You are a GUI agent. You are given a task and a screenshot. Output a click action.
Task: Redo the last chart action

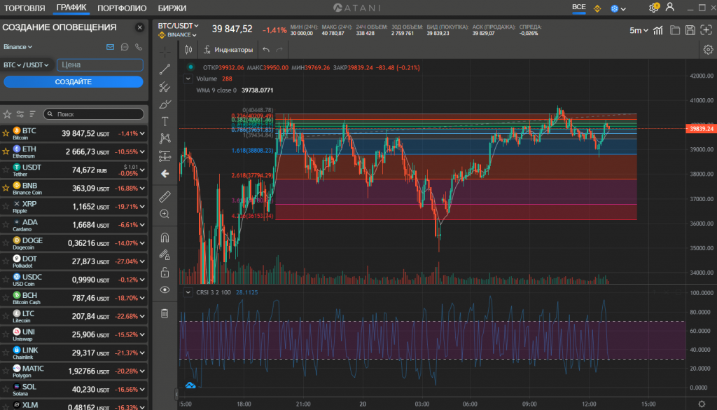tap(279, 50)
